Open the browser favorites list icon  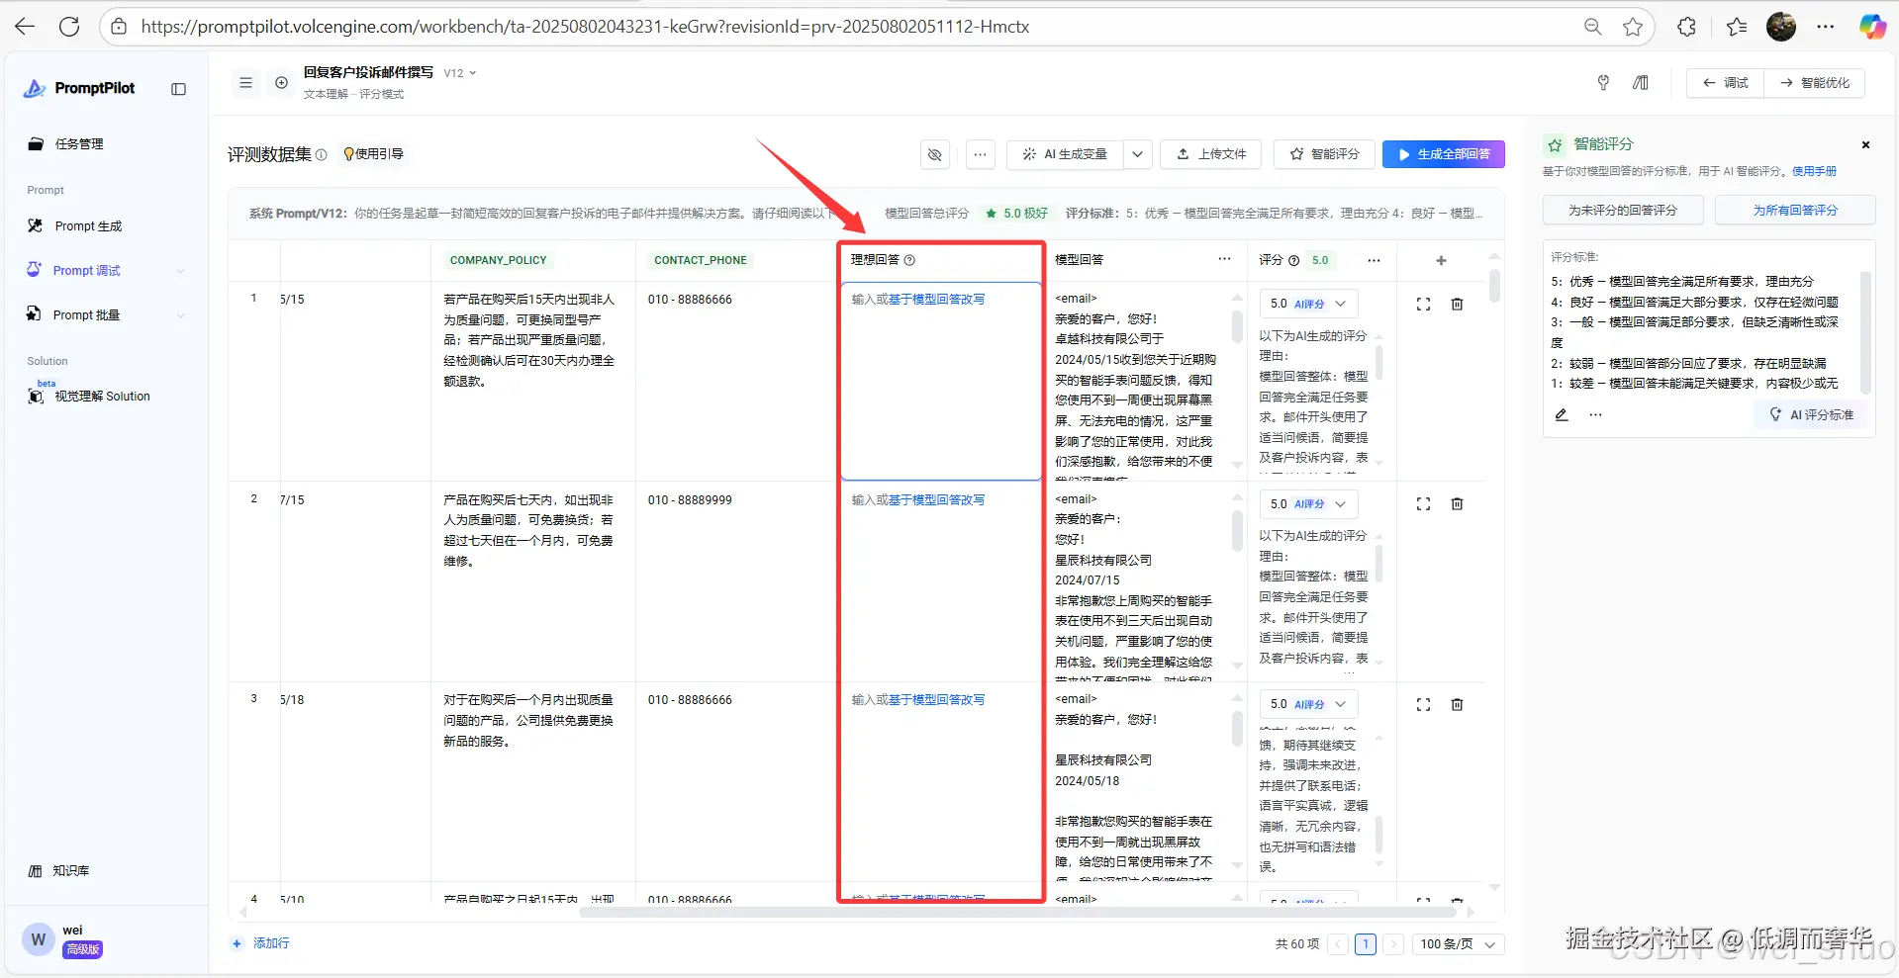(1737, 27)
